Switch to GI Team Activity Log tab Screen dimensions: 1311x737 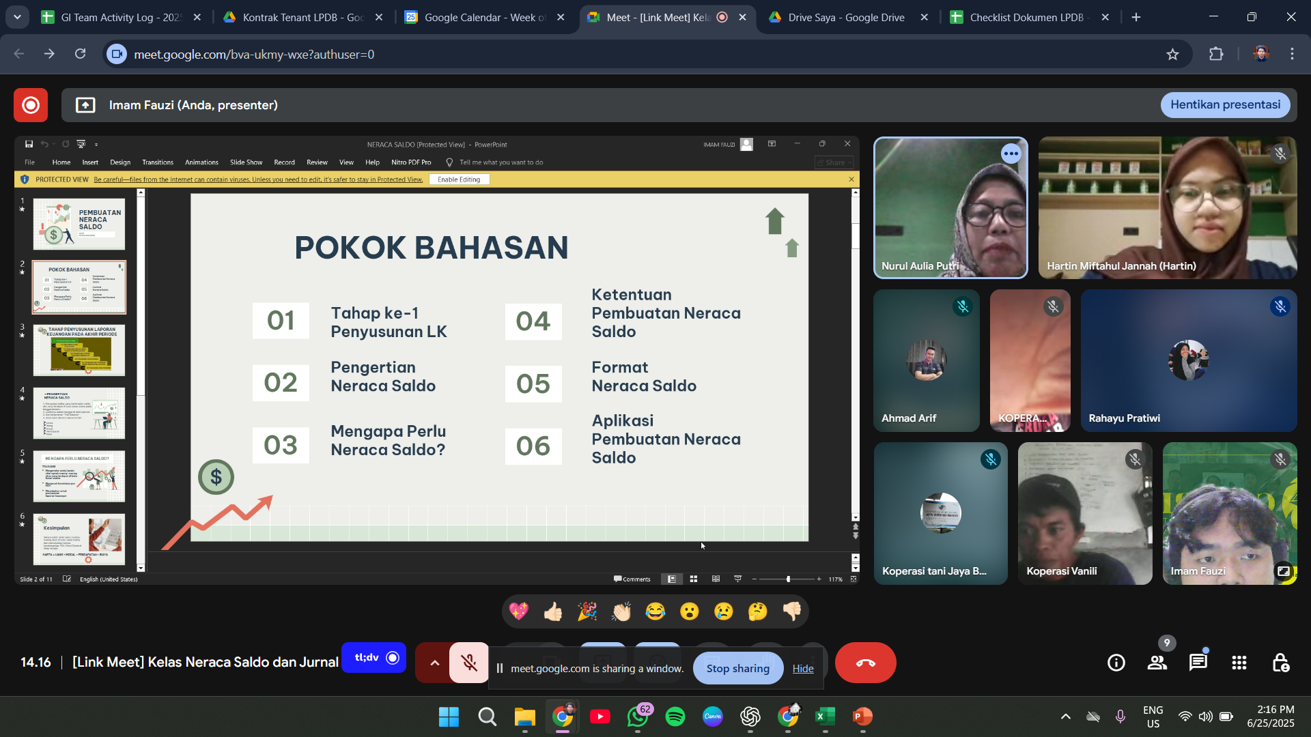tap(122, 18)
